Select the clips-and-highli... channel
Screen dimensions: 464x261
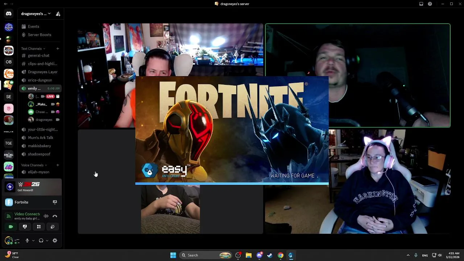[40, 64]
